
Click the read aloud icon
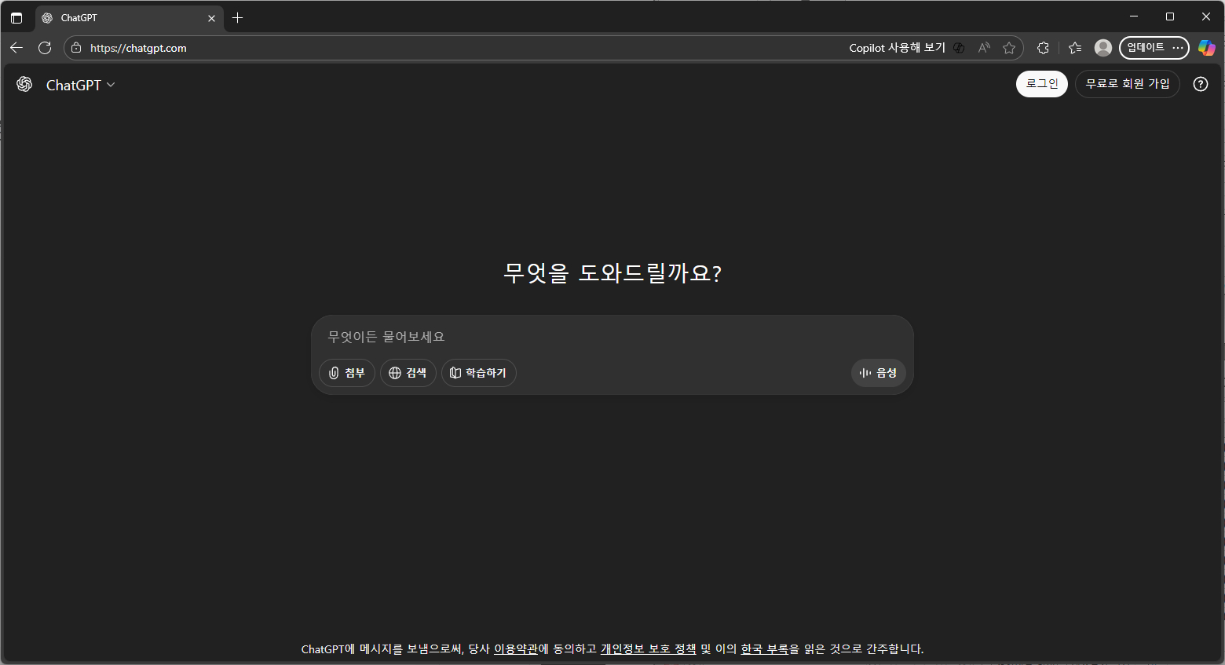[984, 48]
